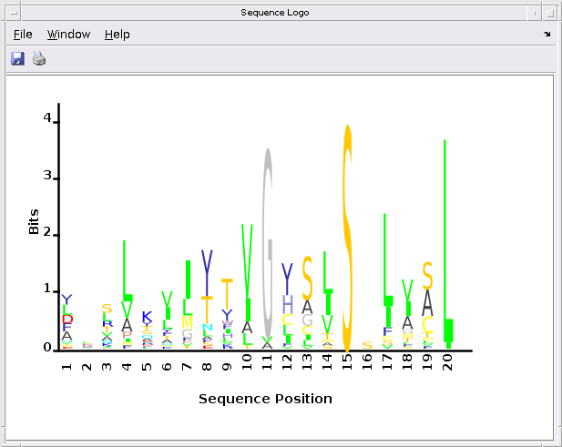The height and width of the screenshot is (447, 562).
Task: Click the large orange S at position 15
Action: (x=347, y=239)
